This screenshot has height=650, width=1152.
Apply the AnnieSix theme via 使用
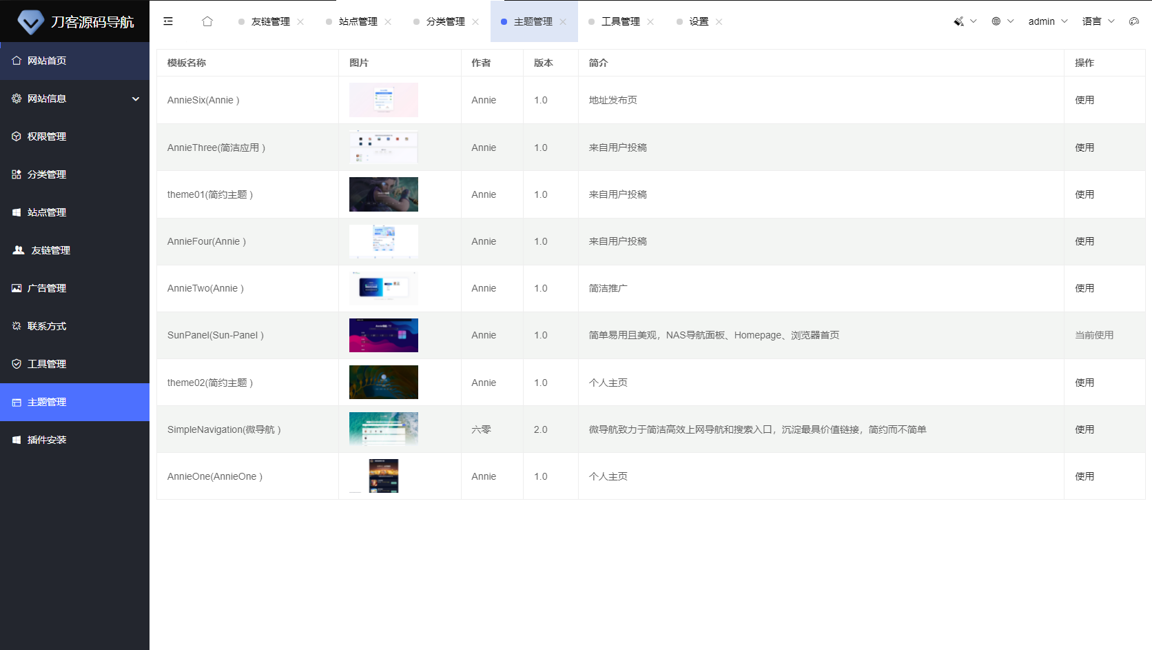[1084, 99]
